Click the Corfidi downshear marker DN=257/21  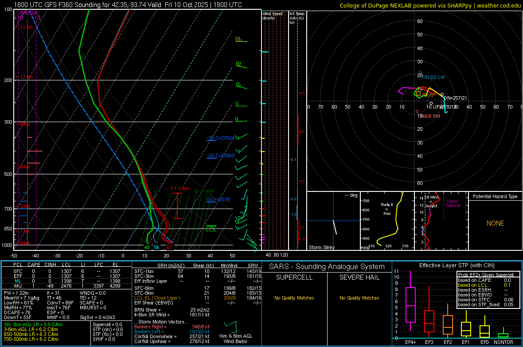[x=442, y=95]
